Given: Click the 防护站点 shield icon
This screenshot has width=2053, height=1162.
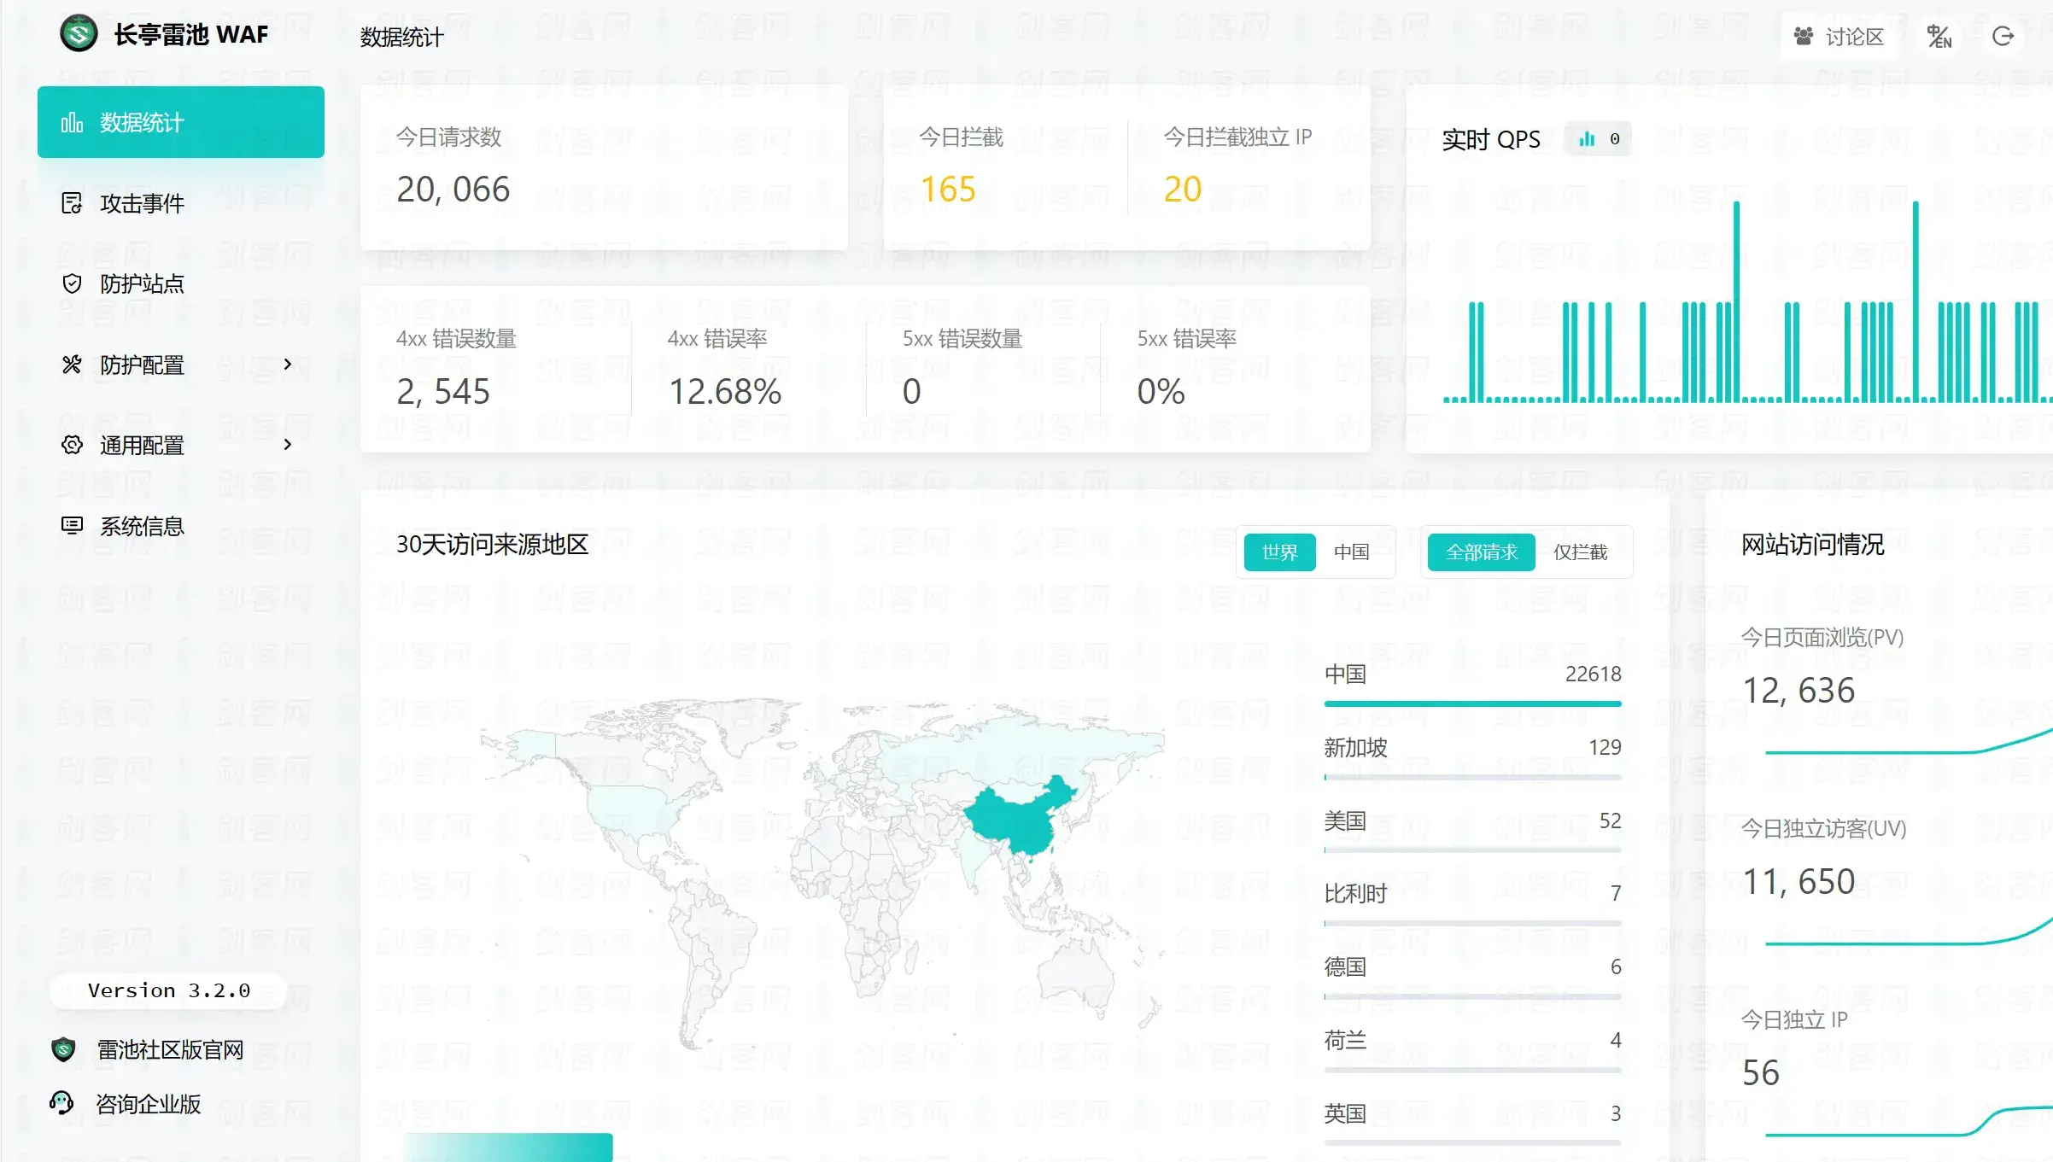Looking at the screenshot, I should click(72, 283).
